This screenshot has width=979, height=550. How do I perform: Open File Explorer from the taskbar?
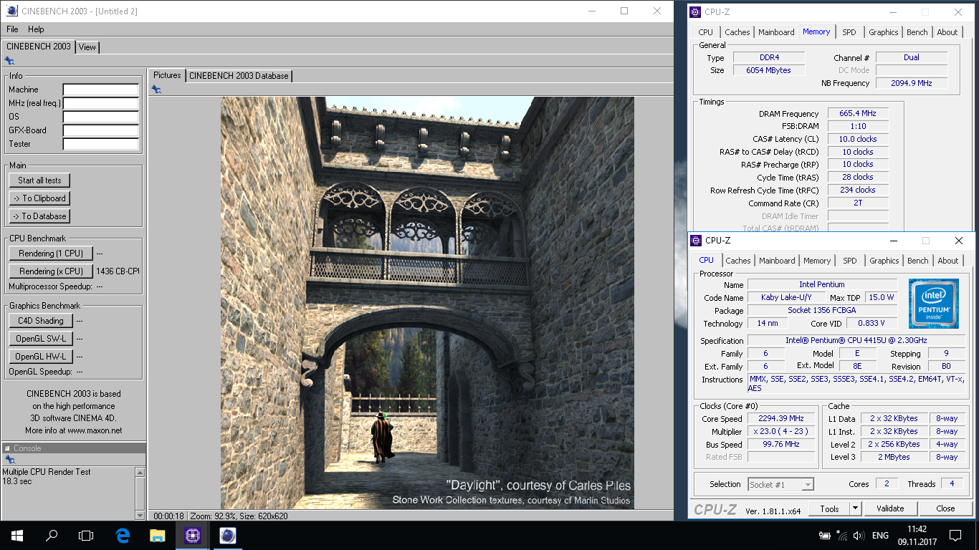[157, 535]
